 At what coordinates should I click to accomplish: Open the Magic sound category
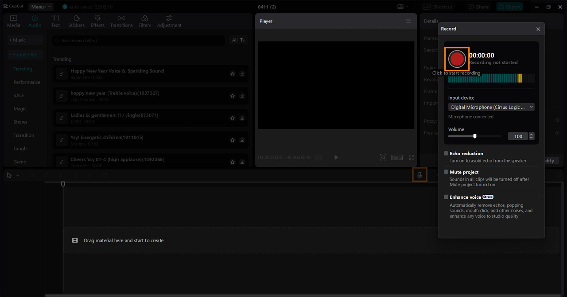pos(20,109)
